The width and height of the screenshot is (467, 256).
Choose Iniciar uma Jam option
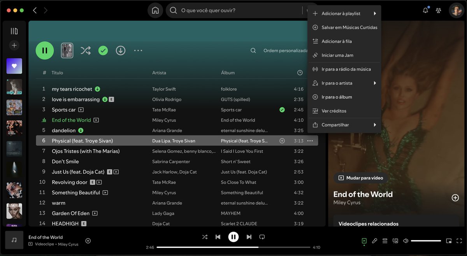[x=344, y=55]
